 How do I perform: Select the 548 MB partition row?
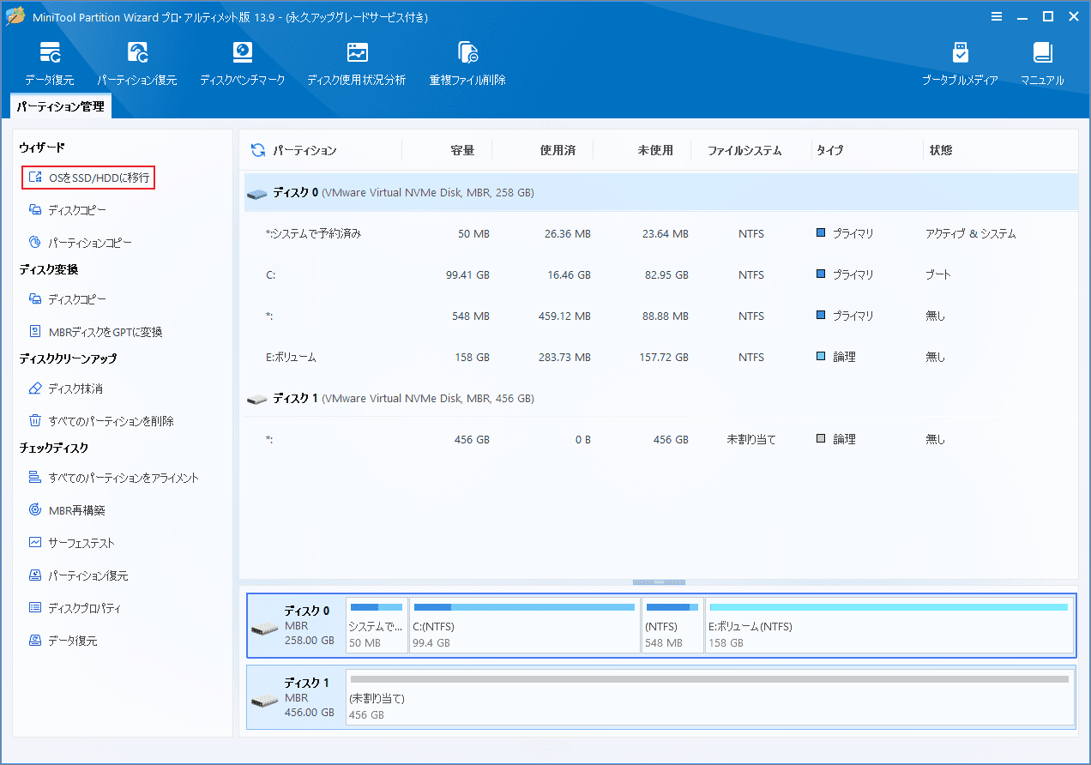661,316
